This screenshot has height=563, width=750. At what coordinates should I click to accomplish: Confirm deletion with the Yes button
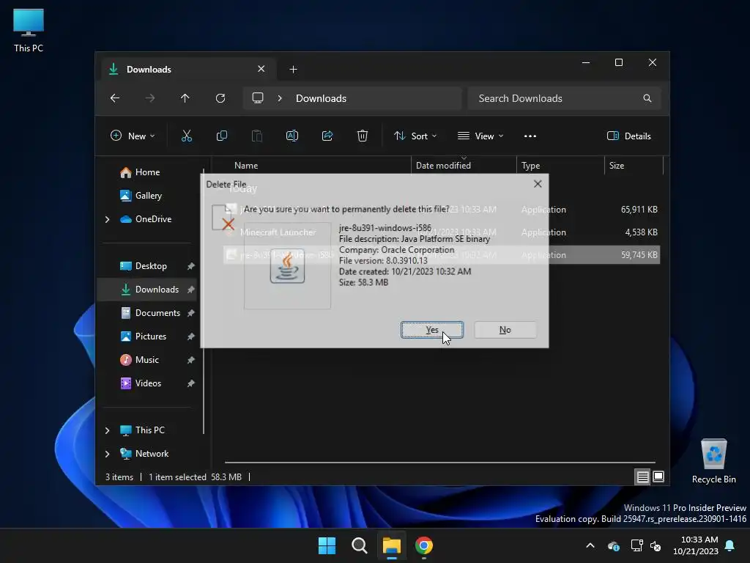coord(432,330)
